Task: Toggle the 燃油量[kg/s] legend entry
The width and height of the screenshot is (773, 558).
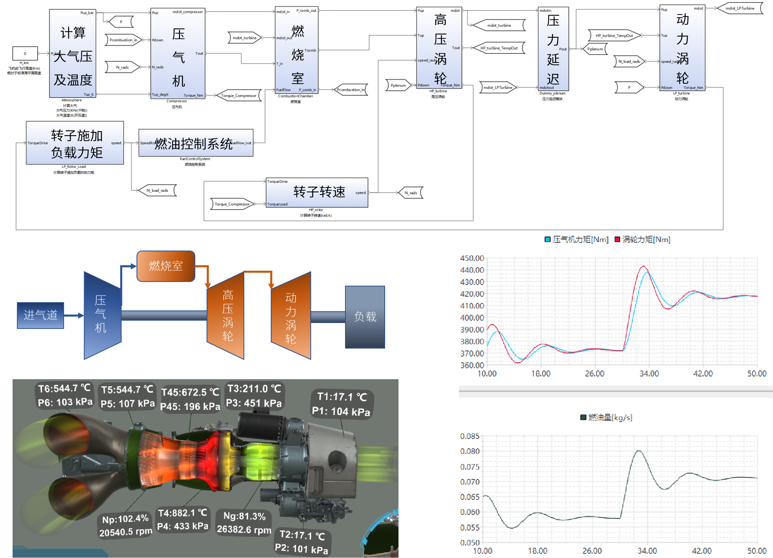Action: [x=607, y=417]
